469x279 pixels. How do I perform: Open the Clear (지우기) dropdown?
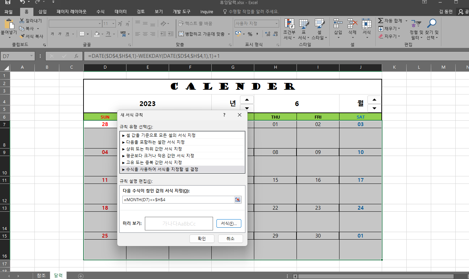tap(389, 36)
